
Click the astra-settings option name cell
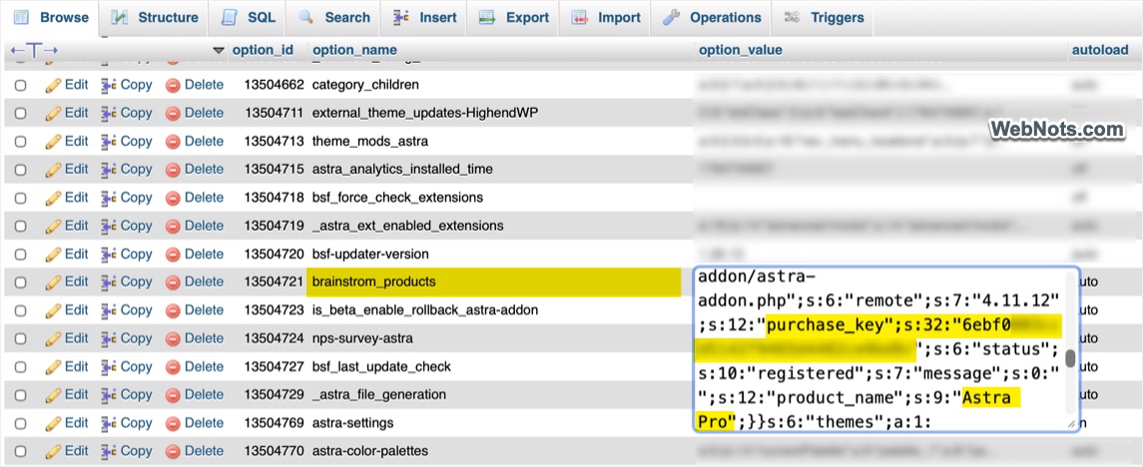[x=352, y=422]
